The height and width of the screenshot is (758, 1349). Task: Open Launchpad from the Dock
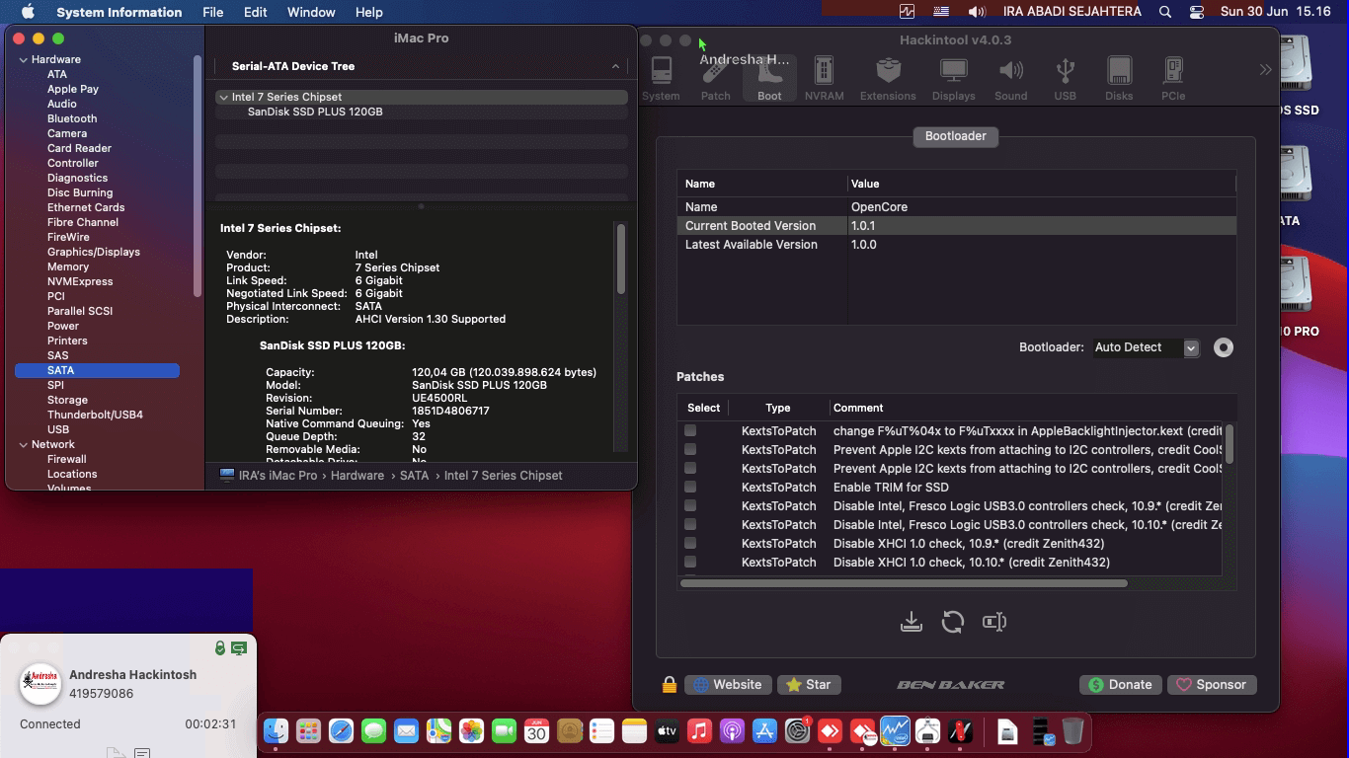click(x=308, y=731)
